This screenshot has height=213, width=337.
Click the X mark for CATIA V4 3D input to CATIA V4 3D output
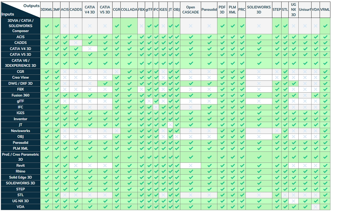pos(90,49)
